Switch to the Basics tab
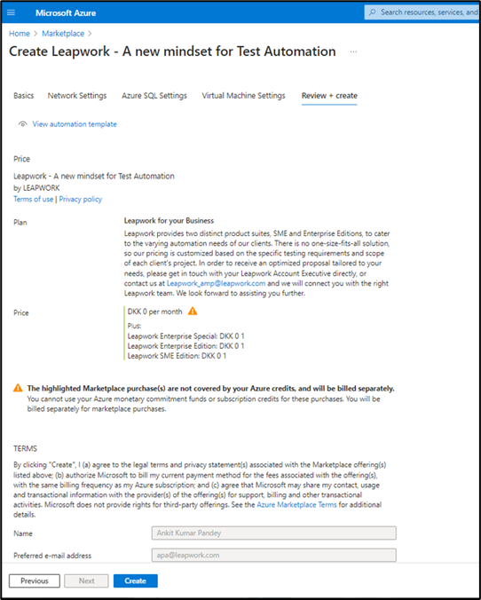 23,96
